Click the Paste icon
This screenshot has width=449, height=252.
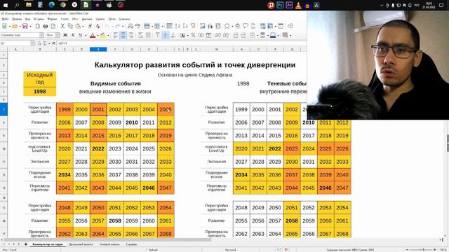tap(78, 27)
